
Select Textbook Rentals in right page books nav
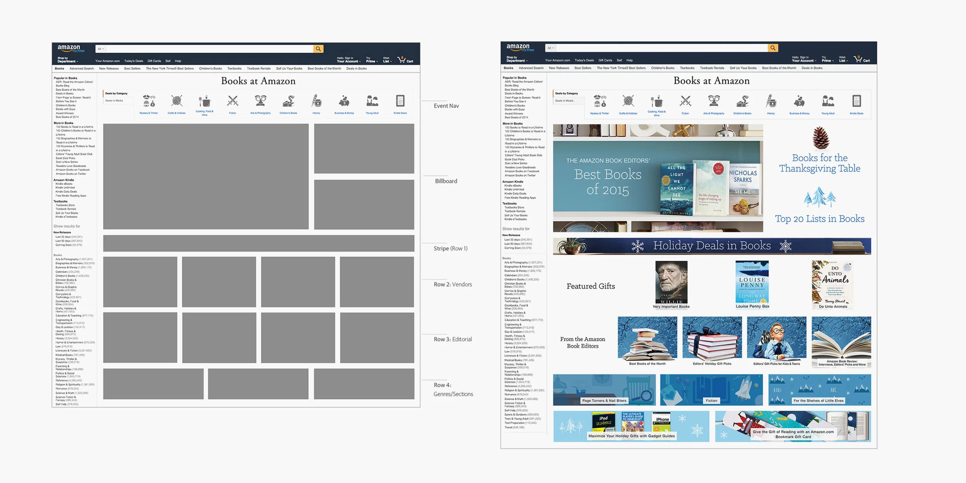[712, 68]
